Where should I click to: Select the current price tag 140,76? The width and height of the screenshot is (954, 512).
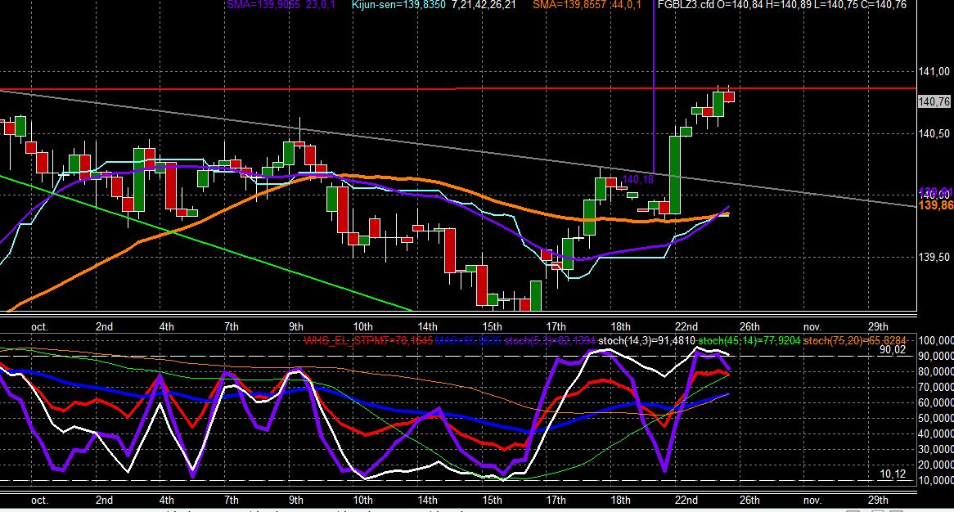[934, 101]
